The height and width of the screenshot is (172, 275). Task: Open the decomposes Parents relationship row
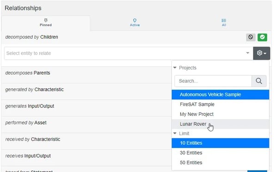tap(86, 73)
